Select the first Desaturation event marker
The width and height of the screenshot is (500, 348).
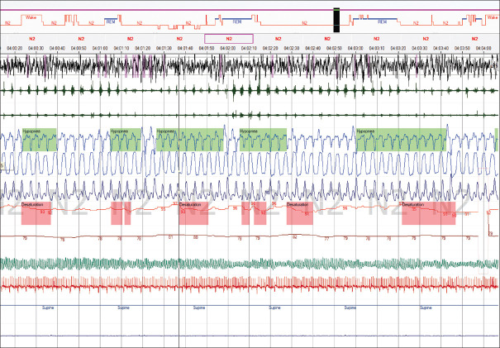(x=36, y=213)
